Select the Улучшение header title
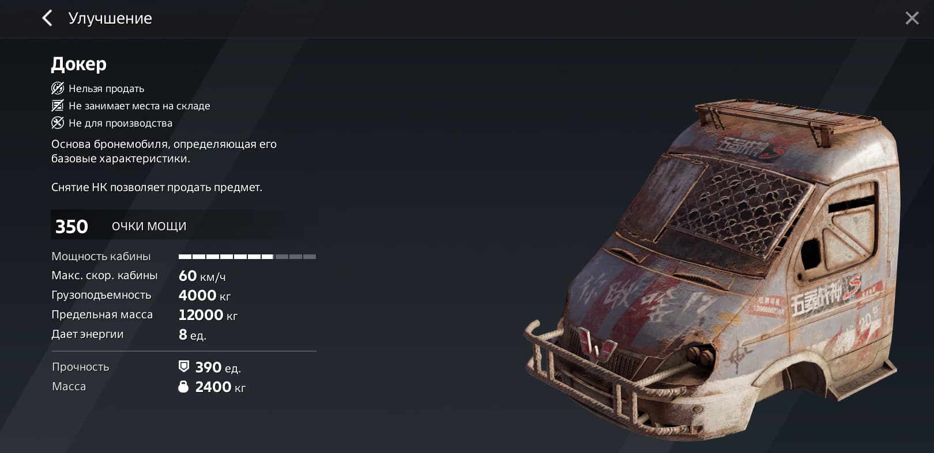 click(110, 18)
